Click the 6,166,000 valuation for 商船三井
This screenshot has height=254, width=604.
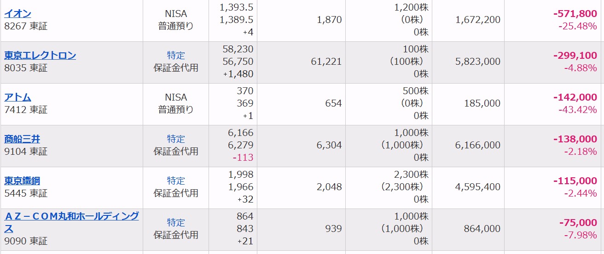478,145
